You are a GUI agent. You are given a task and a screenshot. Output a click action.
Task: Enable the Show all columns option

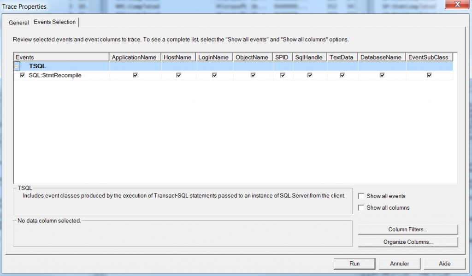coord(361,208)
